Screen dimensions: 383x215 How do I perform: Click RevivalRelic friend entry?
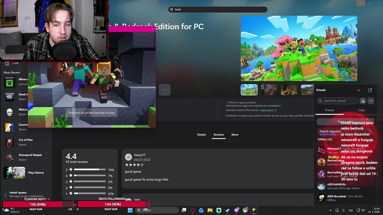tap(346, 174)
